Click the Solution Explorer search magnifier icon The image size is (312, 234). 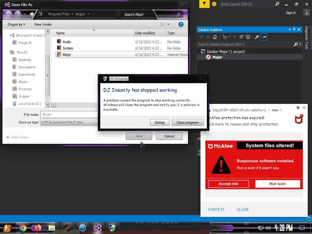(x=296, y=44)
